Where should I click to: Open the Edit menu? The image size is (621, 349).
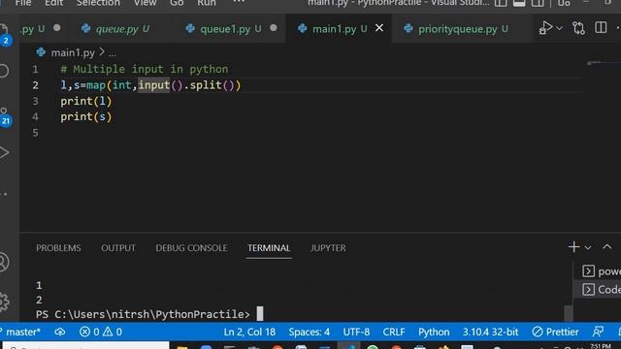tap(53, 3)
